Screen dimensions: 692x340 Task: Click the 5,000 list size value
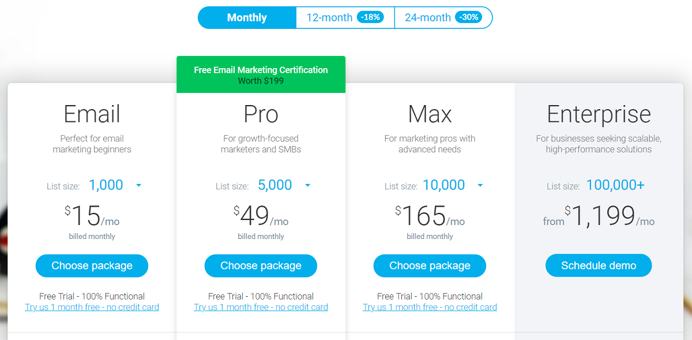275,185
